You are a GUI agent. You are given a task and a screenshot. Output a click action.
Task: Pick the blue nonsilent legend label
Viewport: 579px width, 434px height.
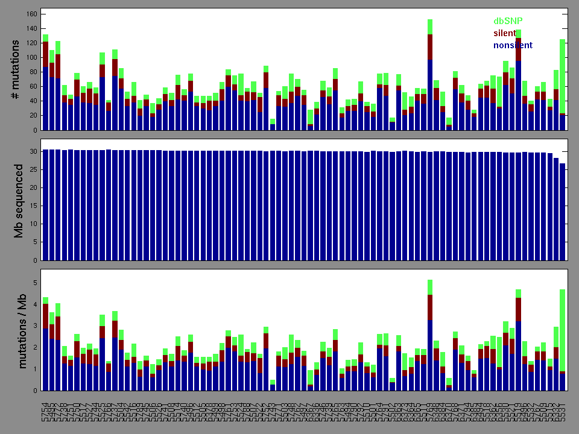point(513,45)
